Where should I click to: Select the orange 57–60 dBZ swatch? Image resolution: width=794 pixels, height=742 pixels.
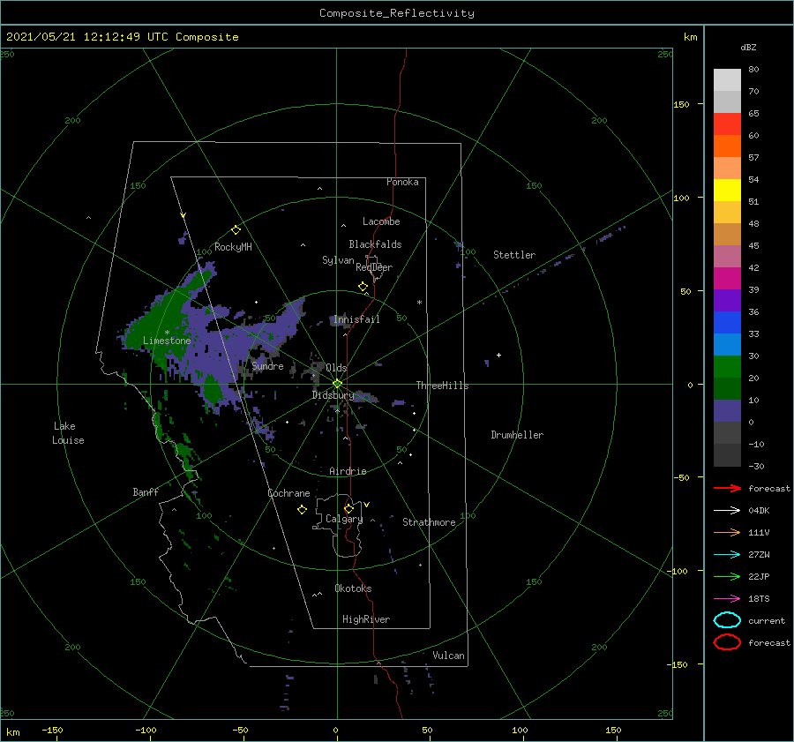pos(727,146)
